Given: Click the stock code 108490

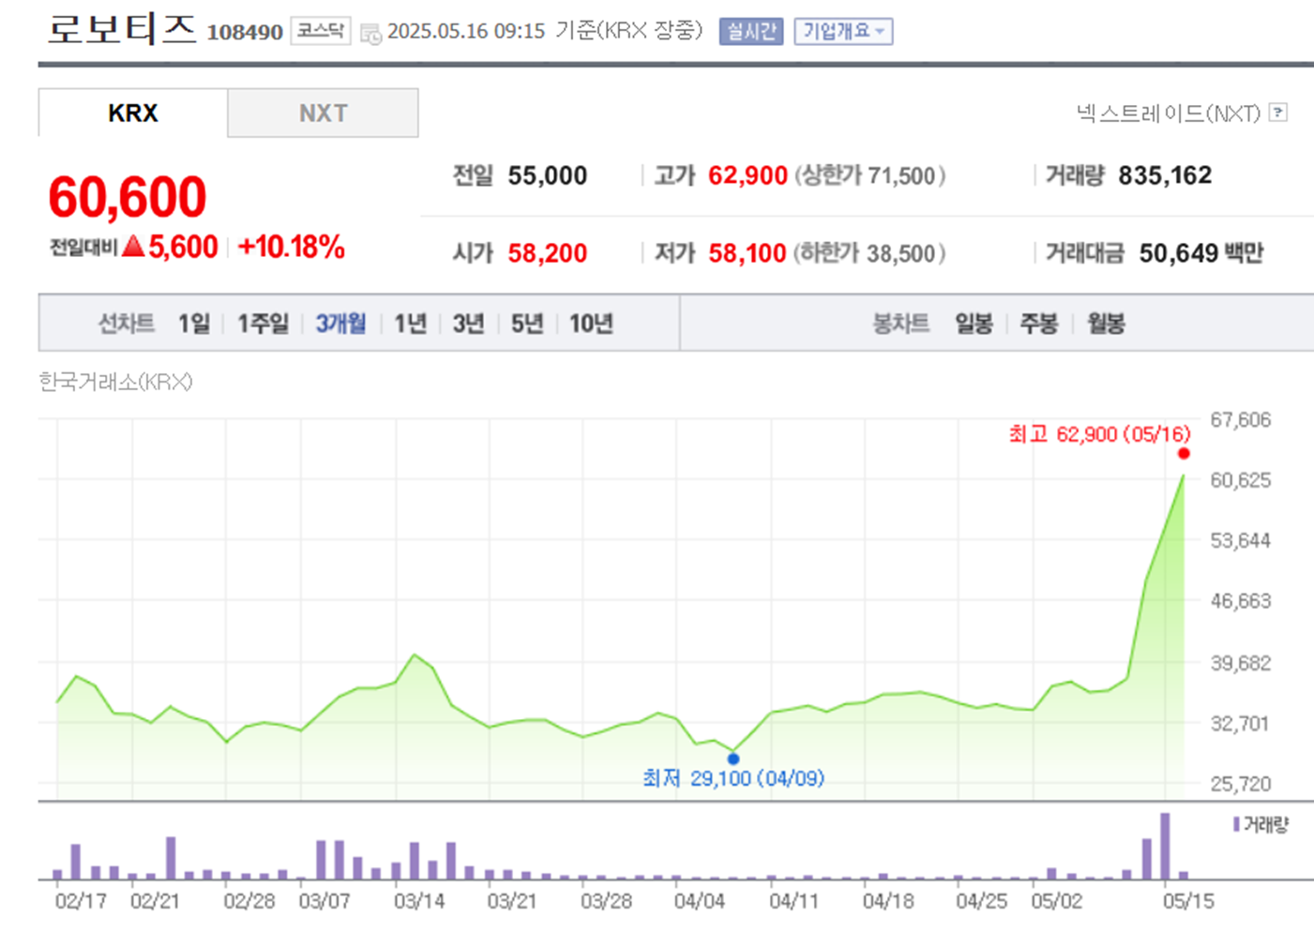Looking at the screenshot, I should 245,32.
